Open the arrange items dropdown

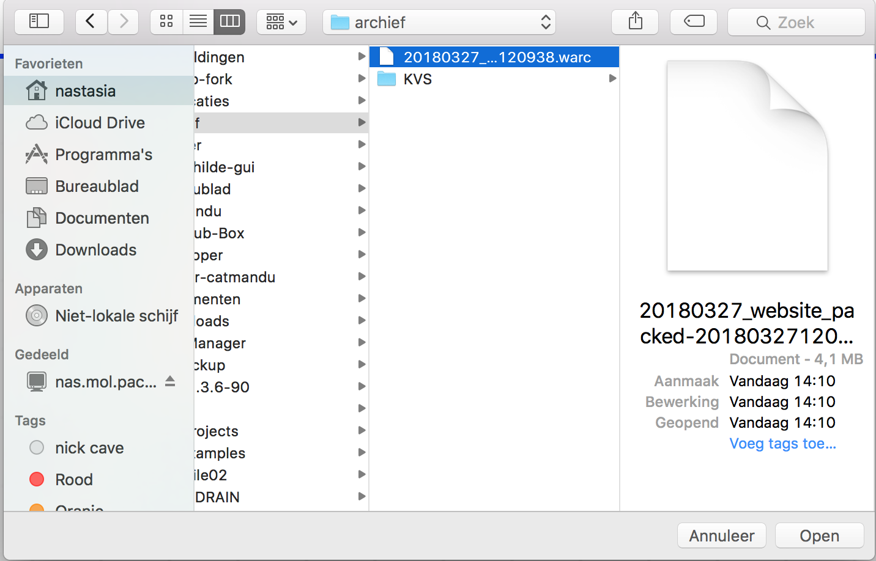pos(281,22)
